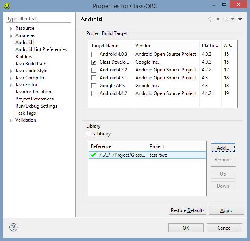Click the Eclipse icon in title bar
This screenshot has width=250, height=241.
(7, 6)
